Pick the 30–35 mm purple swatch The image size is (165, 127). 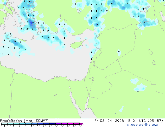(x=59, y=124)
